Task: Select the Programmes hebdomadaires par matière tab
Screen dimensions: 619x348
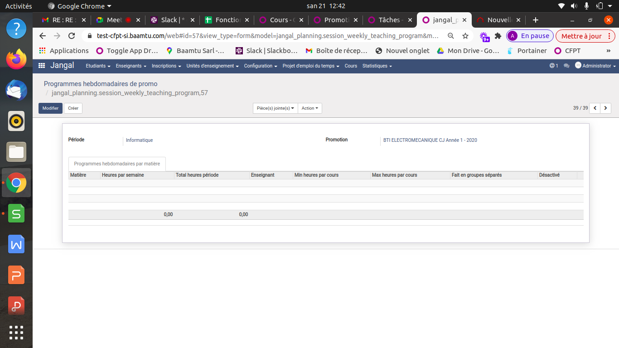Action: [117, 164]
